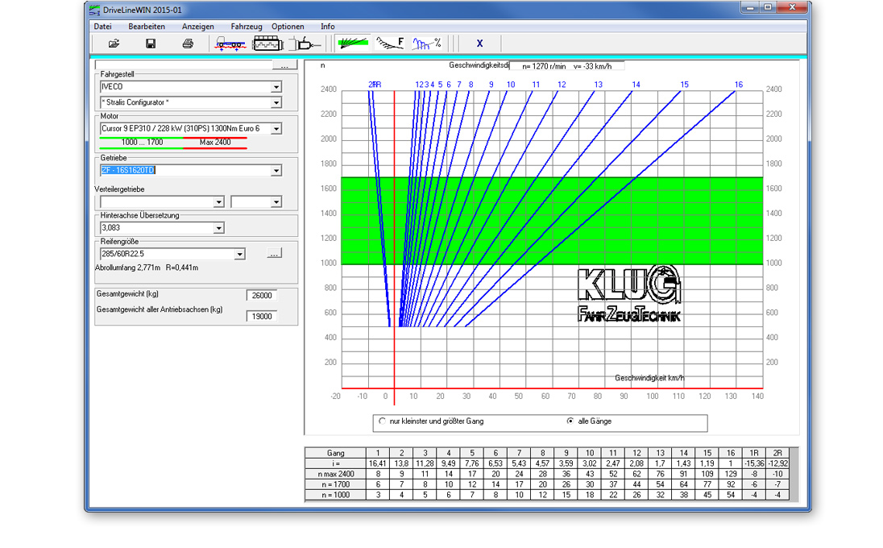This screenshot has width=883, height=548.
Task: Open the Anzeigen menu
Action: 197,27
